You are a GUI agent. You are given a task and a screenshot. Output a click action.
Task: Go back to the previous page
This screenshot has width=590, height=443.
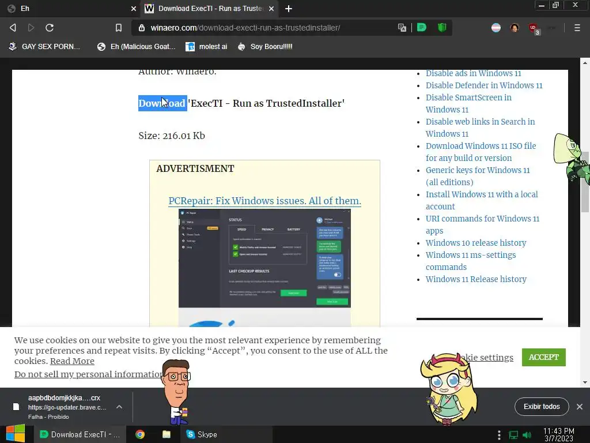pyautogui.click(x=13, y=28)
